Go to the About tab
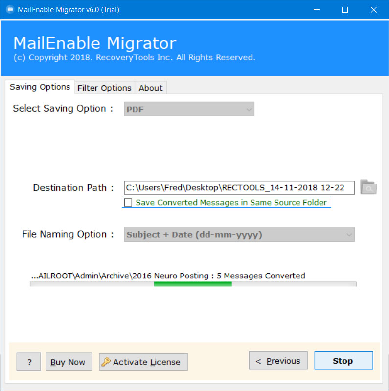Image resolution: width=389 pixels, height=391 pixels. (x=151, y=88)
